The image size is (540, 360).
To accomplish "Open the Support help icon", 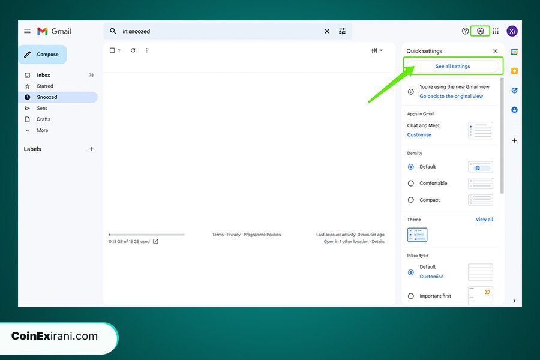I will [x=465, y=31].
